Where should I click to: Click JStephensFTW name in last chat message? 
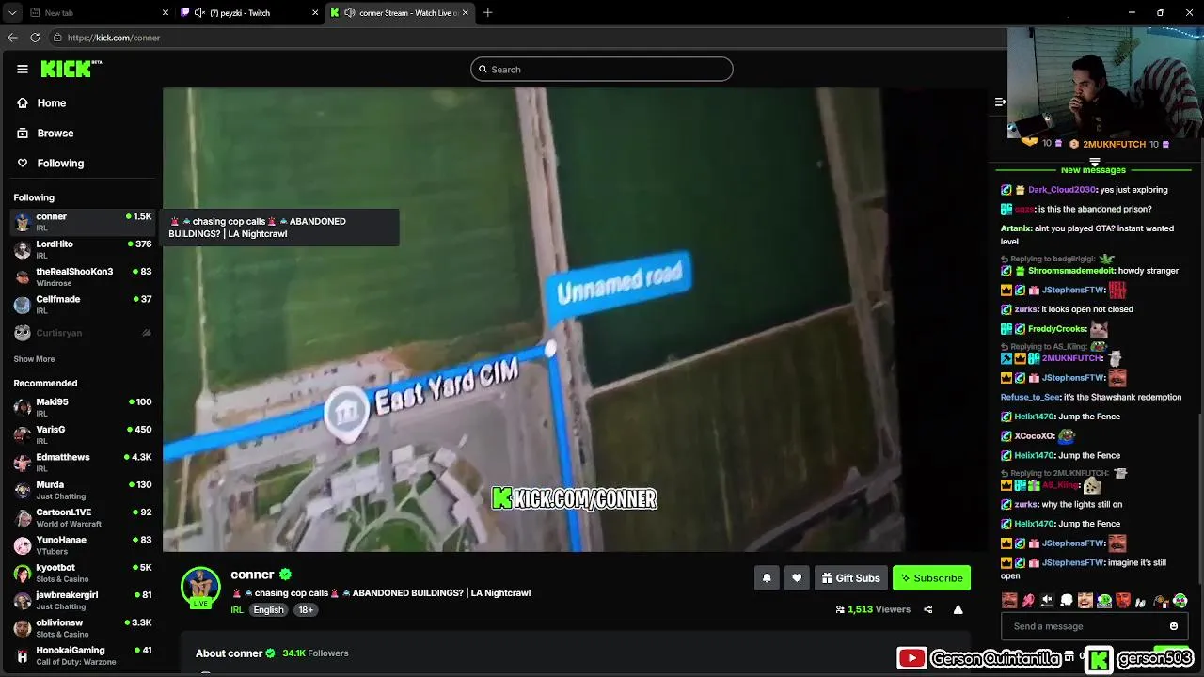tap(1073, 562)
